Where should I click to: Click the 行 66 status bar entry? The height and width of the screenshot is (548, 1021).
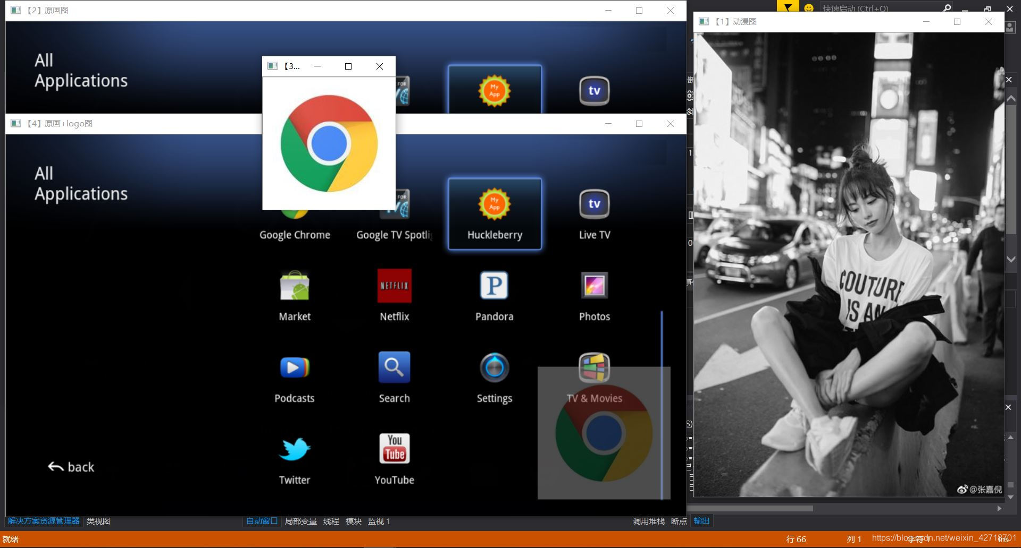click(796, 539)
